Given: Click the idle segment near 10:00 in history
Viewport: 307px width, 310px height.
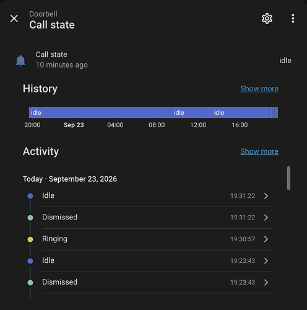Looking at the screenshot, I should tap(192, 112).
